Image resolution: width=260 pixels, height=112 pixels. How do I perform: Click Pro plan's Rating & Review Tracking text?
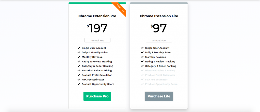97,61
